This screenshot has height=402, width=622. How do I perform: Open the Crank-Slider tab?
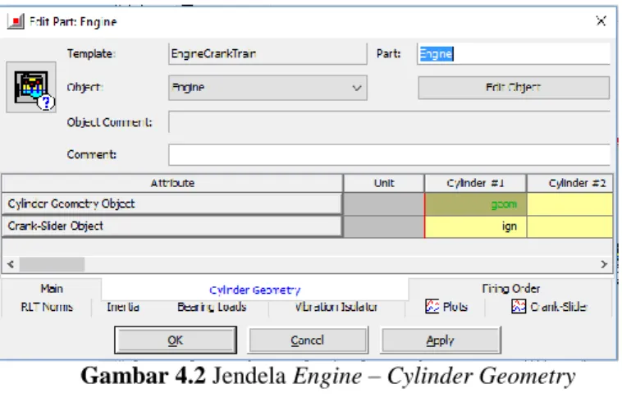click(x=550, y=307)
